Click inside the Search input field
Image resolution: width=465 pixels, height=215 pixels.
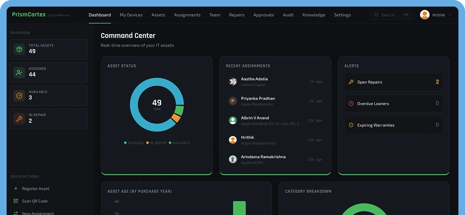click(x=392, y=15)
